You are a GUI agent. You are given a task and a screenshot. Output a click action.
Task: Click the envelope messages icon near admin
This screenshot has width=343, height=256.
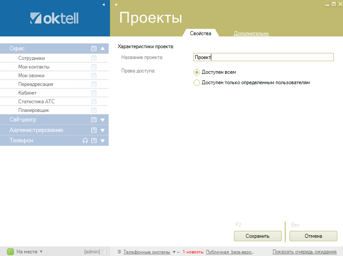click(104, 252)
